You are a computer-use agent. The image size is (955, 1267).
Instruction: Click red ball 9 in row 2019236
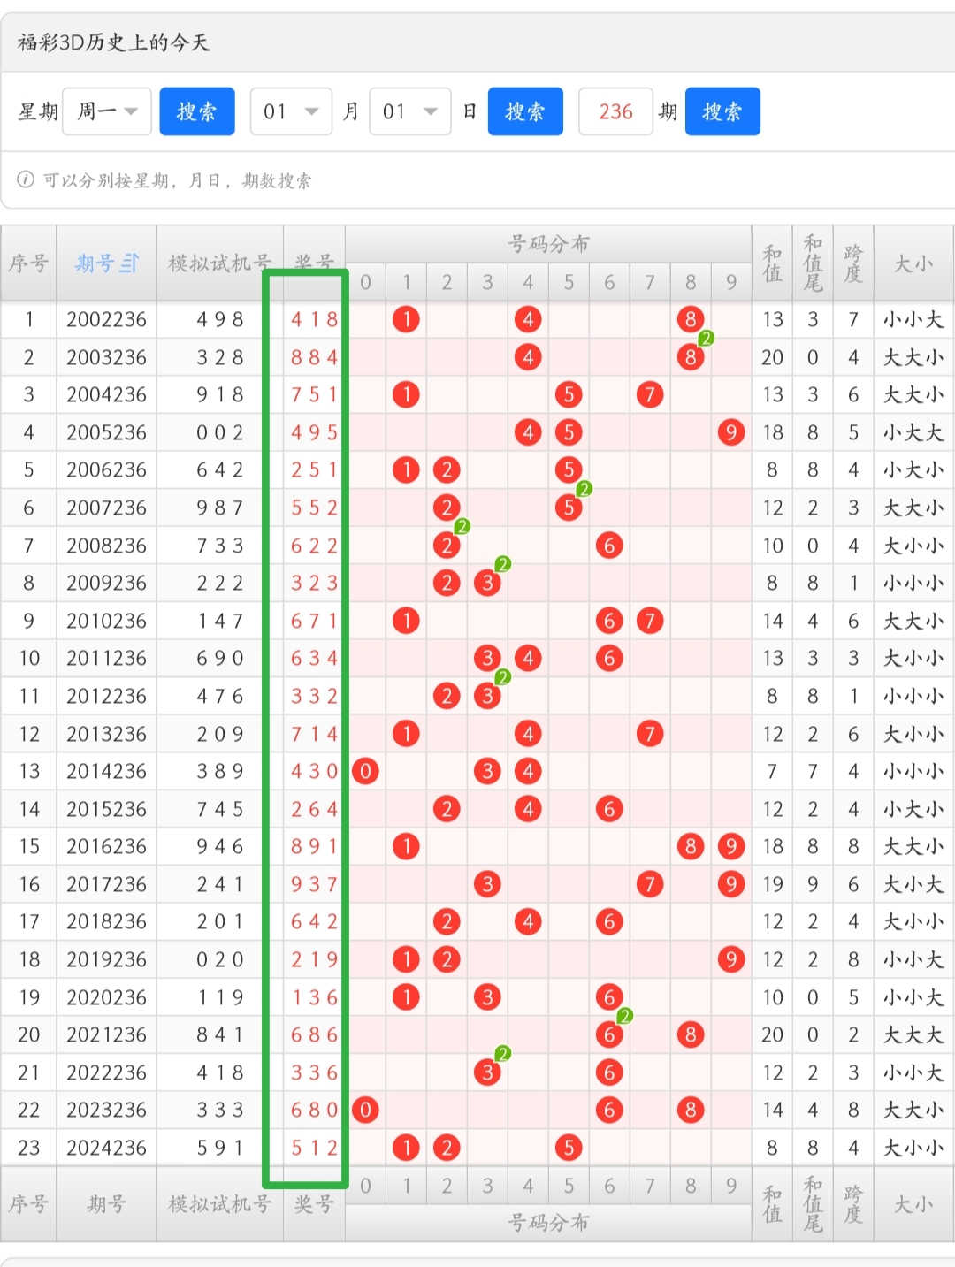[730, 959]
